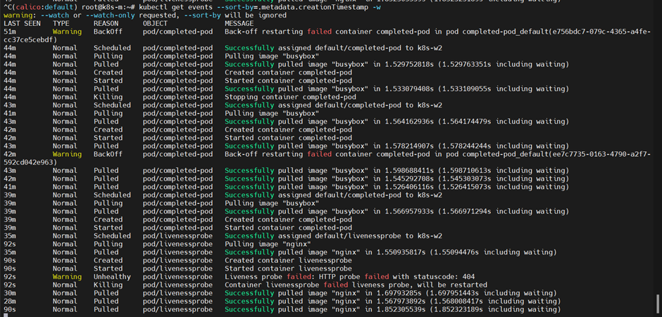Click the Warning type in the Unhealthy row
Viewport: 662px width, 317px height.
tap(67, 276)
